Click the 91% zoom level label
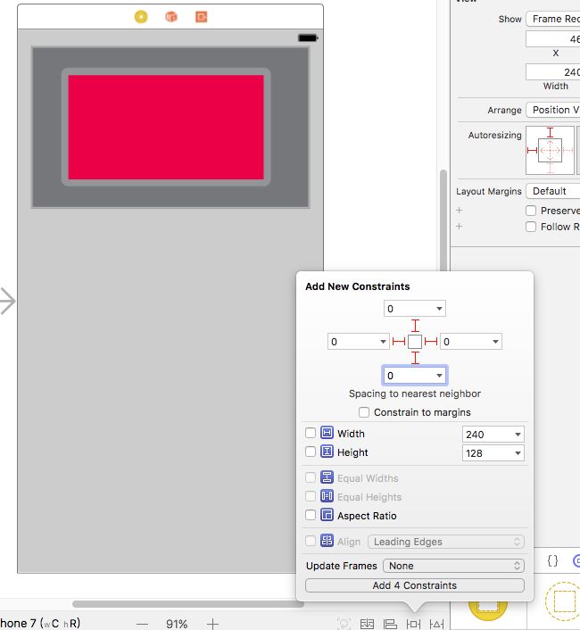Viewport: 580px width, 630px height. click(x=177, y=624)
